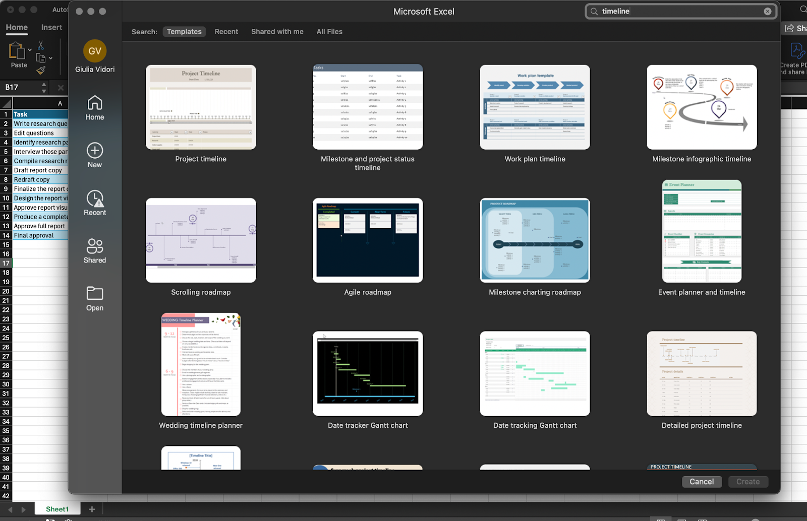The image size is (807, 521).
Task: Select cell with Final approval
Action: (40, 235)
